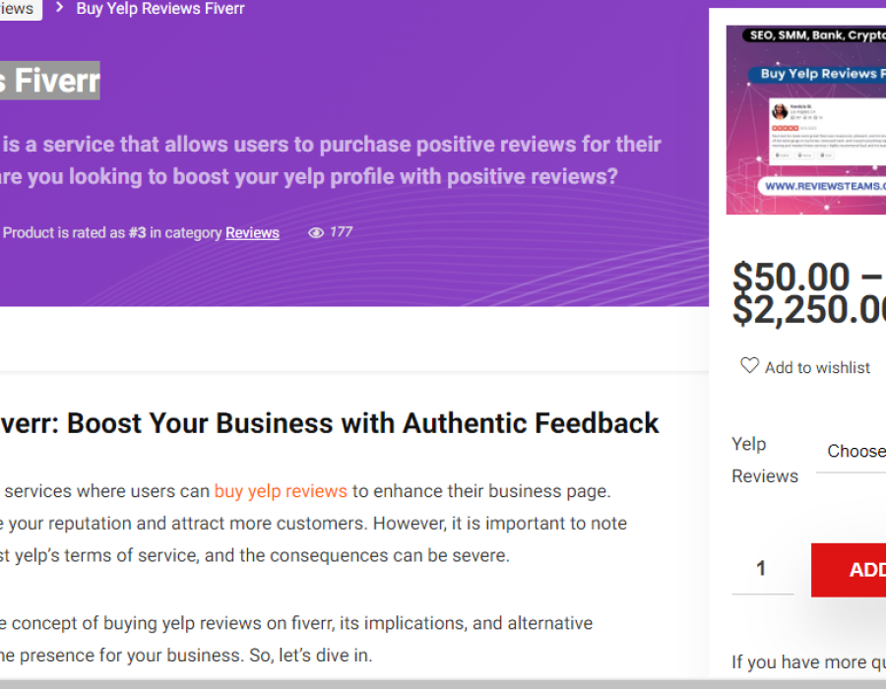This screenshot has height=689, width=886.
Task: Click the red star rating in the product image
Action: 786,129
